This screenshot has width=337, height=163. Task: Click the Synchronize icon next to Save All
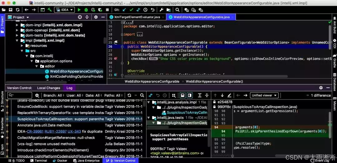point(17,10)
